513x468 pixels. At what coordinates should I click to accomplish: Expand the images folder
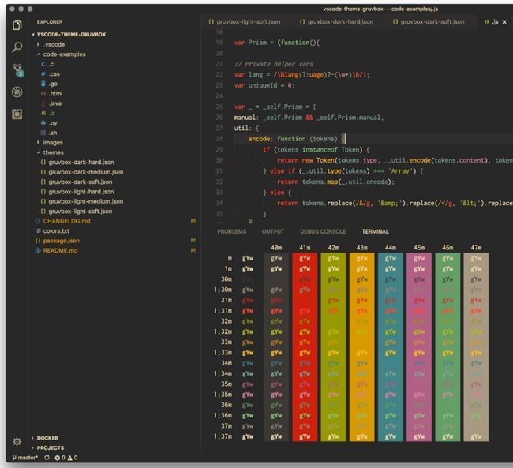53,142
